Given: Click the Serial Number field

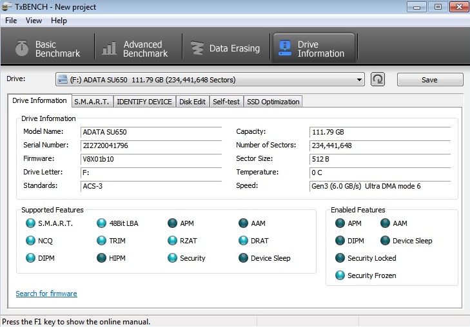Looking at the screenshot, I should (151, 145).
